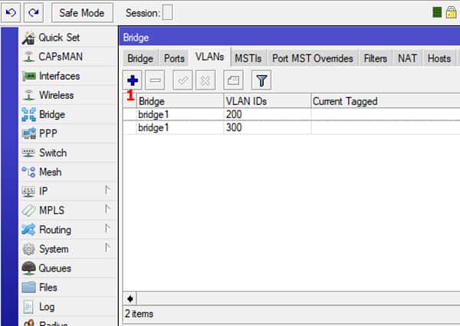
Task: Click VLAN ID cell 300
Action: 234,127
